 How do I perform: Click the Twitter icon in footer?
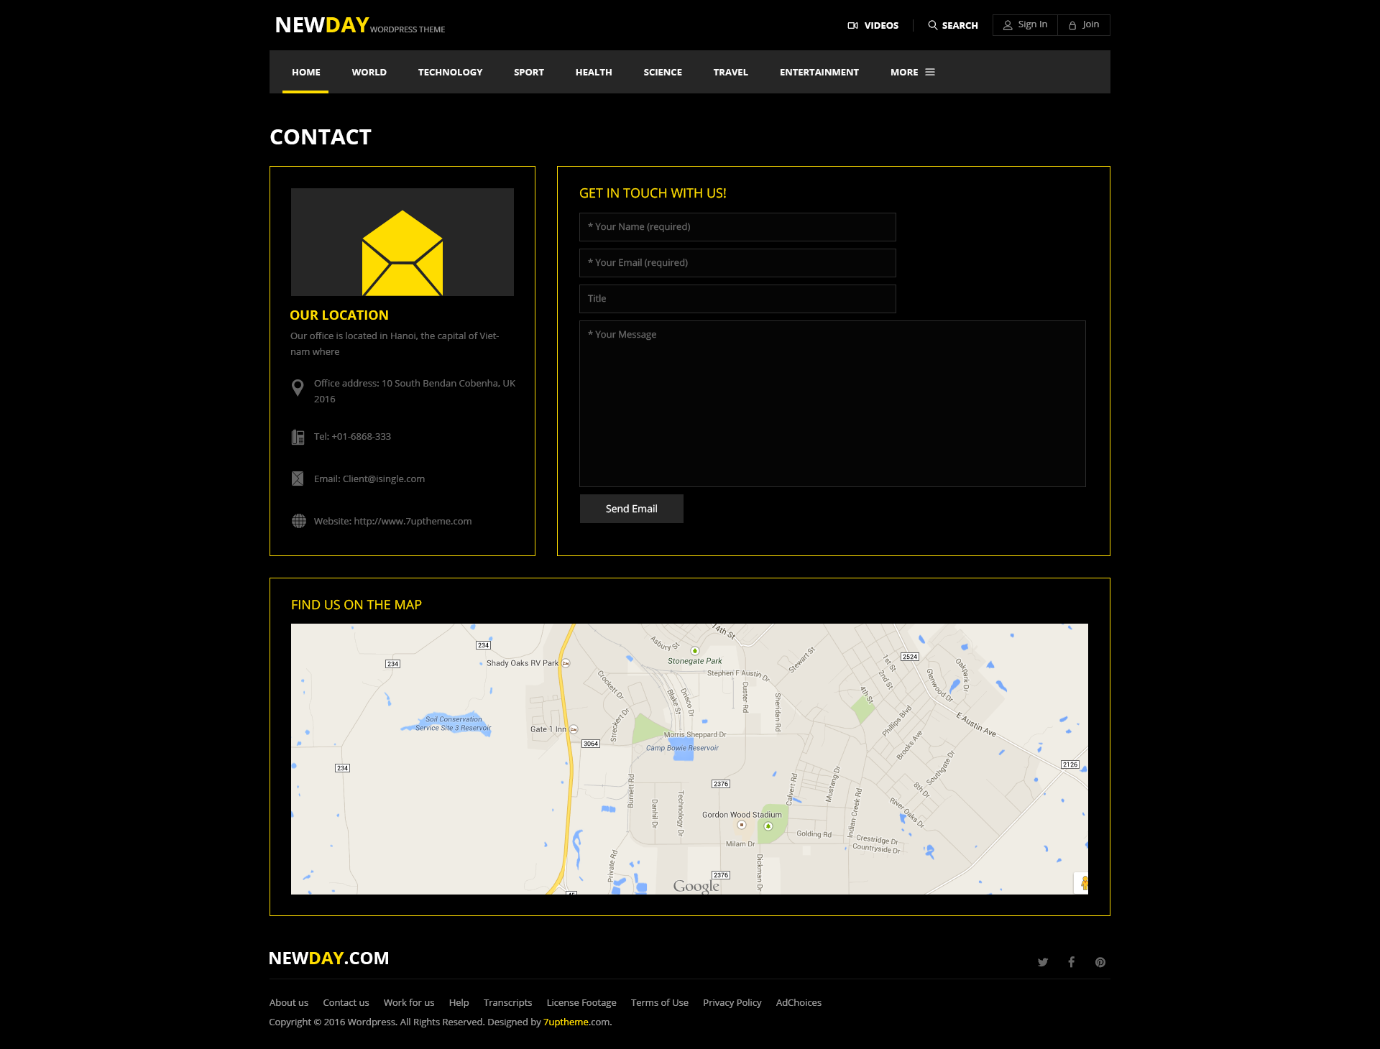[1042, 962]
